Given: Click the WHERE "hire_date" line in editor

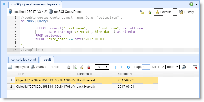Looking at the screenshot, I should 72,39.
